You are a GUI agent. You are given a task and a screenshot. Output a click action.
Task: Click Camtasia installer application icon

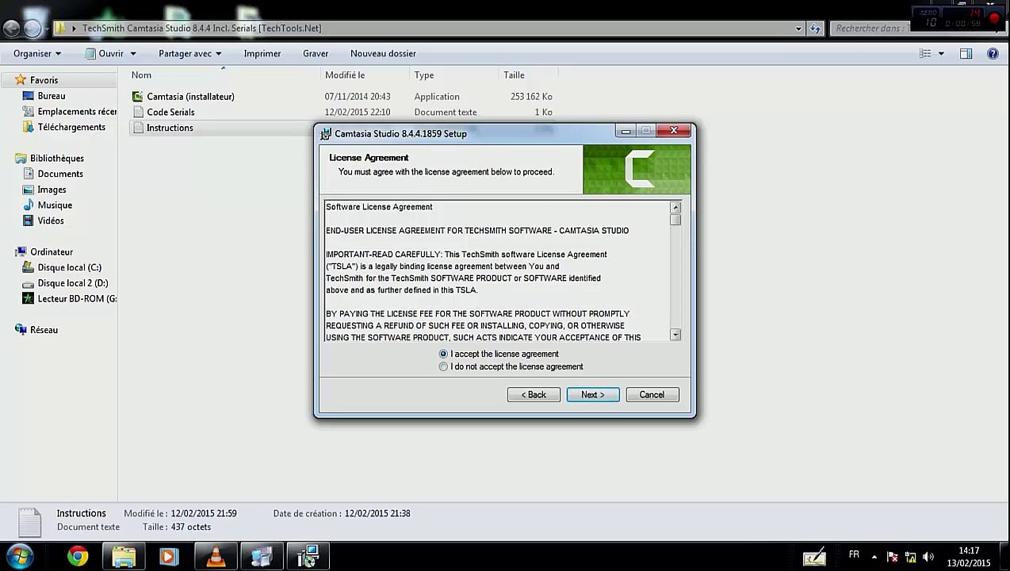click(x=138, y=96)
